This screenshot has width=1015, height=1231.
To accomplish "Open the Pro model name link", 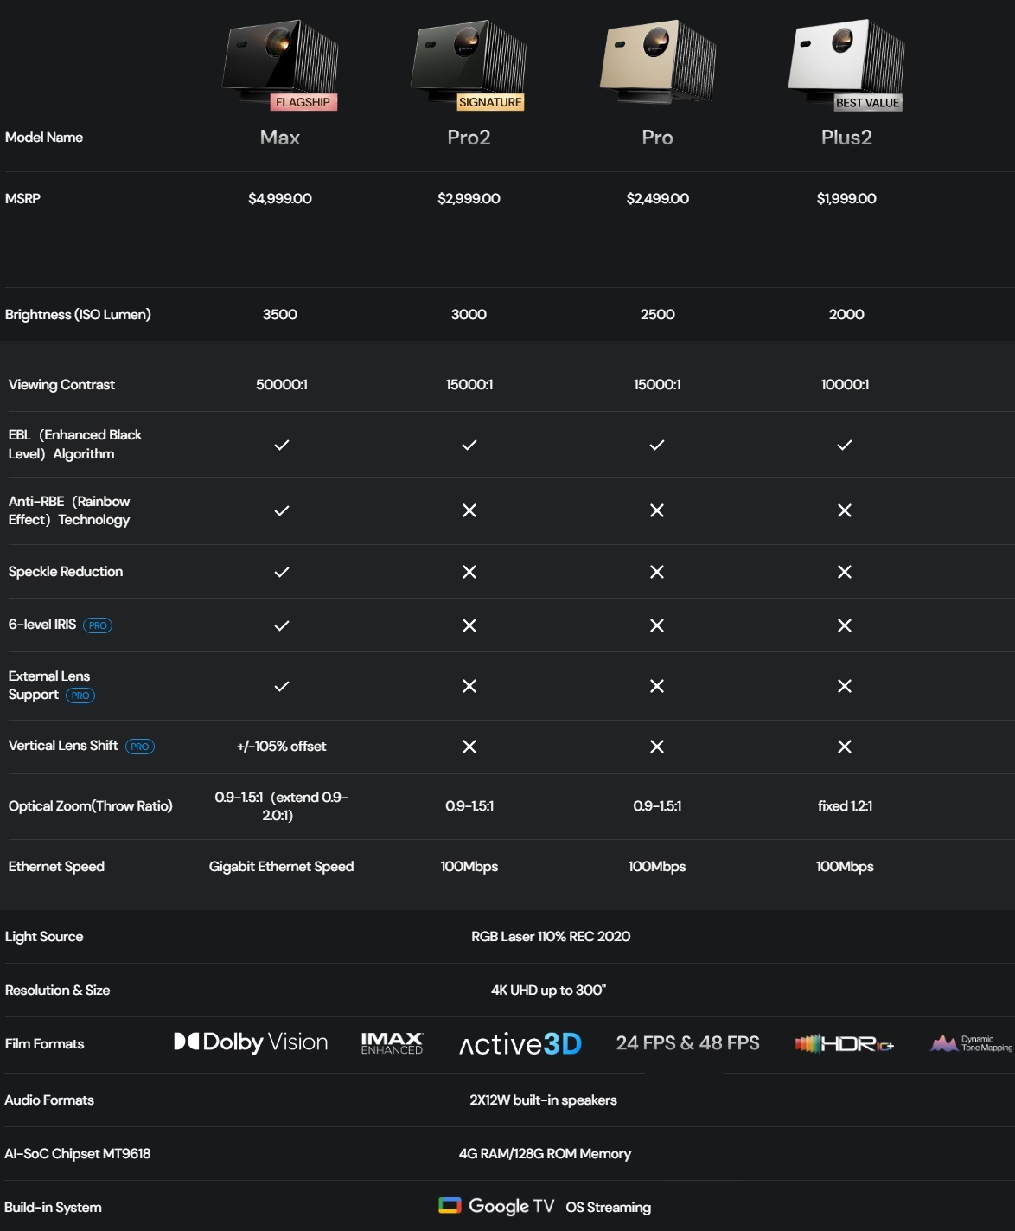I will (657, 138).
